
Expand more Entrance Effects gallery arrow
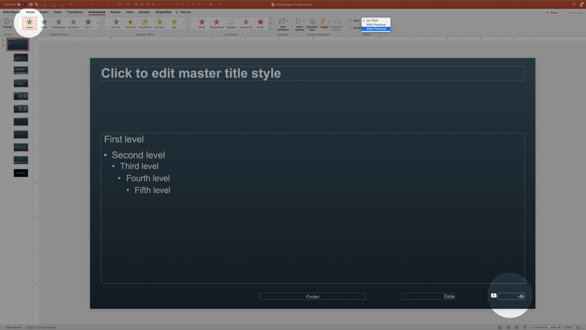(x=98, y=23)
